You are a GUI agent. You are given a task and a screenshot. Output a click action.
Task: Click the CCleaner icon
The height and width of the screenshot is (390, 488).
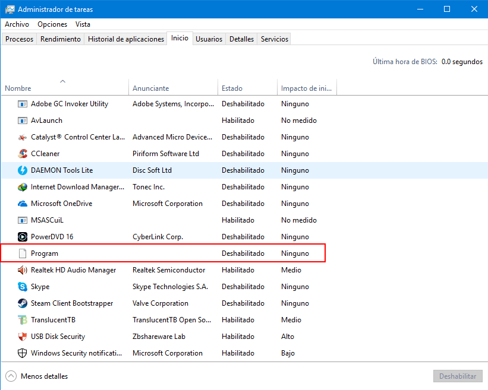pyautogui.click(x=23, y=154)
